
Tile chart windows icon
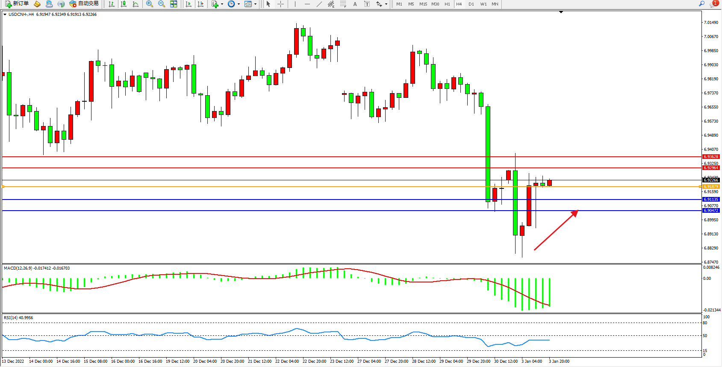[x=174, y=4]
